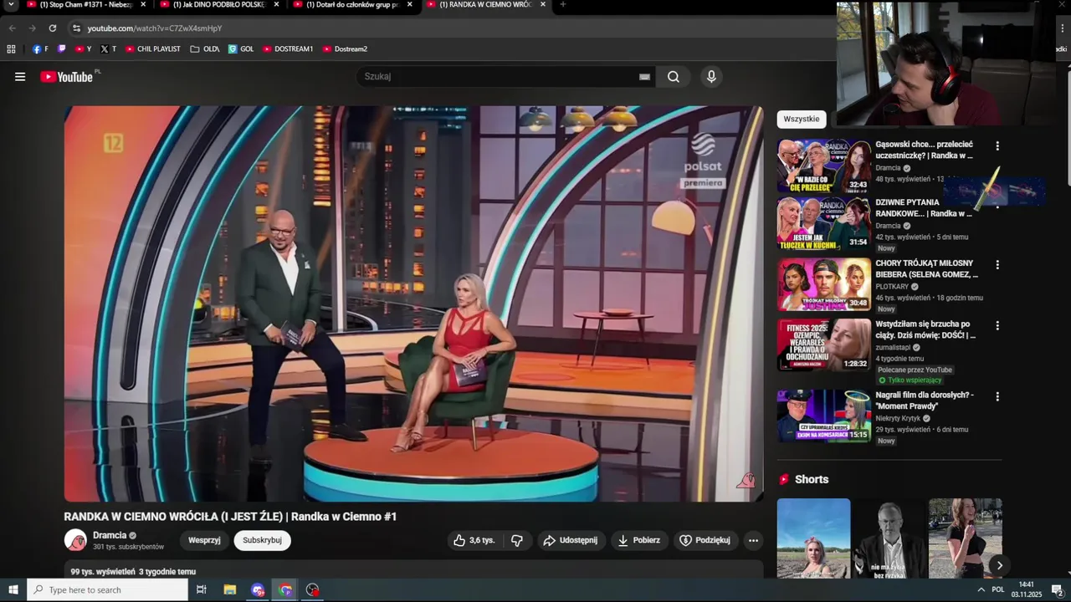1071x602 pixels.
Task: Open the Twitch bookmark icon
Action: coord(62,49)
